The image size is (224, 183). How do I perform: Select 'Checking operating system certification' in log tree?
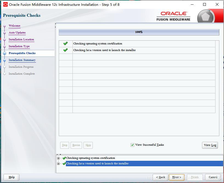pos(90,158)
